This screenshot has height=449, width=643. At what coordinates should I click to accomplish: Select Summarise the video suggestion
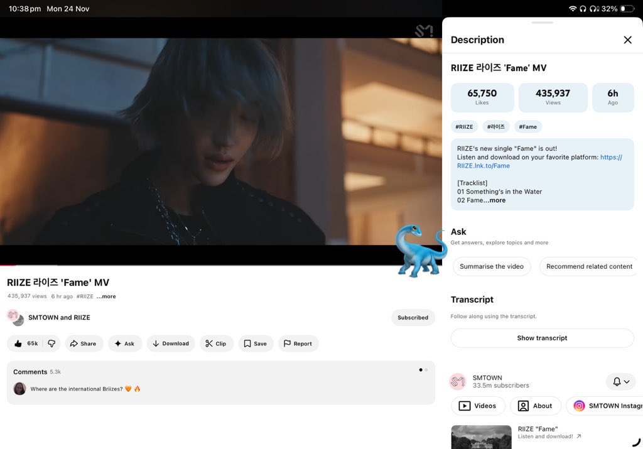pos(491,266)
